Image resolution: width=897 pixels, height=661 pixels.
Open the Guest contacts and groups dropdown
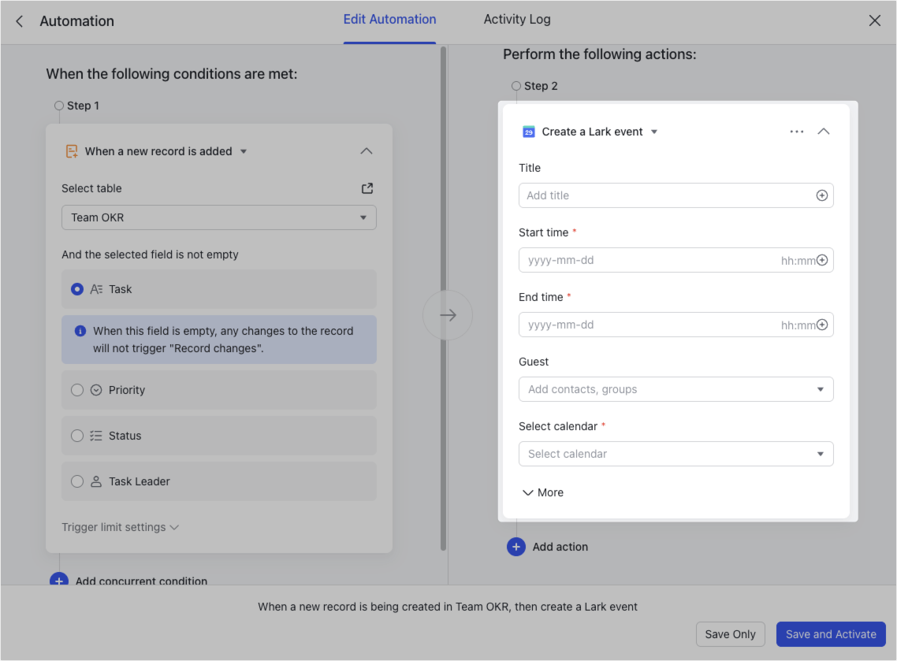pos(676,389)
